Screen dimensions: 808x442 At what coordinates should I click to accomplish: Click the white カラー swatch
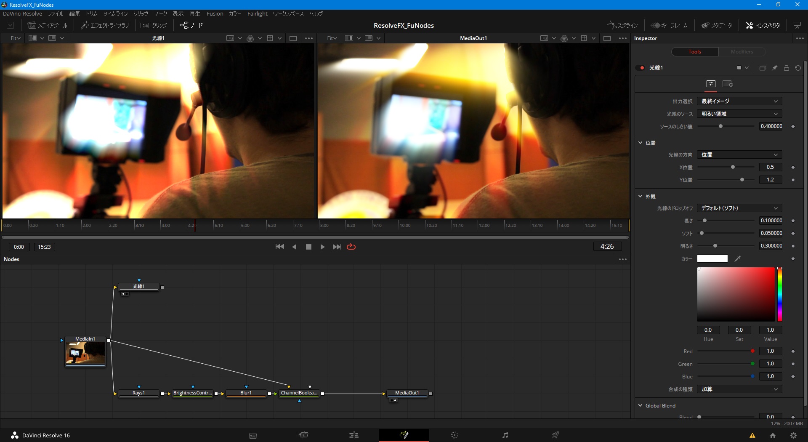[712, 258]
